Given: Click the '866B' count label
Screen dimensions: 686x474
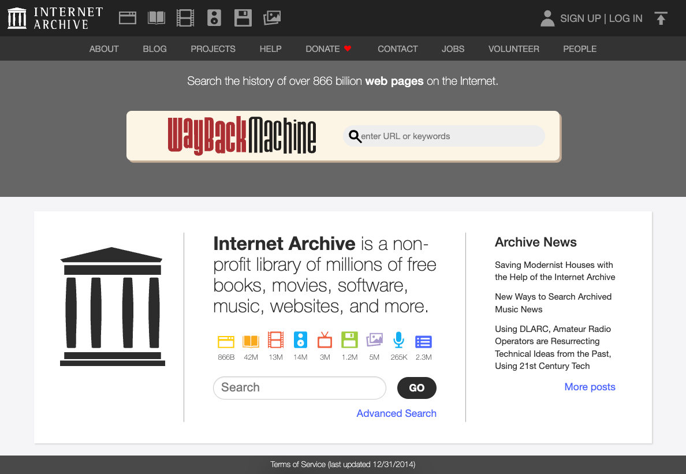Looking at the screenshot, I should [226, 357].
